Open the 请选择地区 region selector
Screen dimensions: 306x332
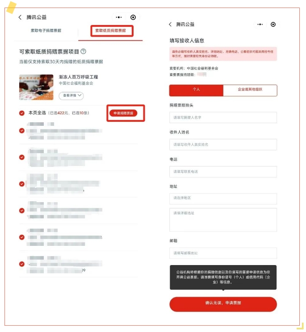223,199
